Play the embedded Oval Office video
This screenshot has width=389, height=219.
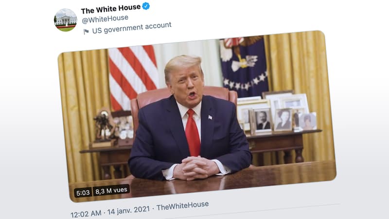click(197, 116)
